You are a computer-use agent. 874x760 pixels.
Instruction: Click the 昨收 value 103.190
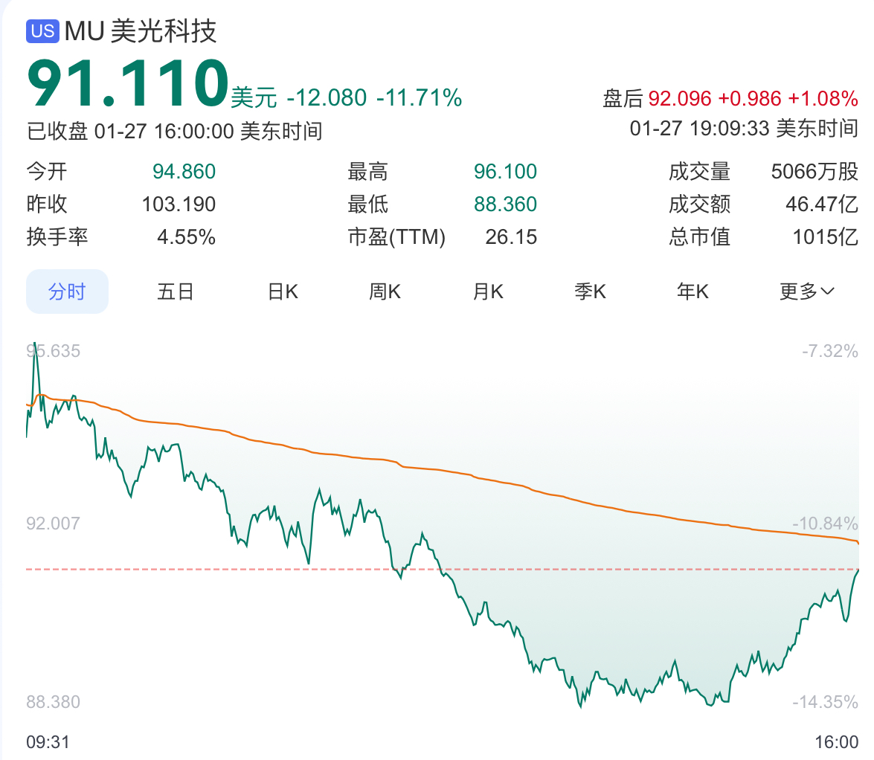(179, 205)
